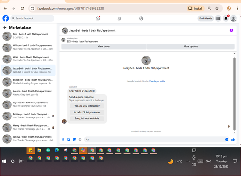Record a voice clip with microphone icon
The height and width of the screenshot is (176, 241).
click(x=63, y=140)
